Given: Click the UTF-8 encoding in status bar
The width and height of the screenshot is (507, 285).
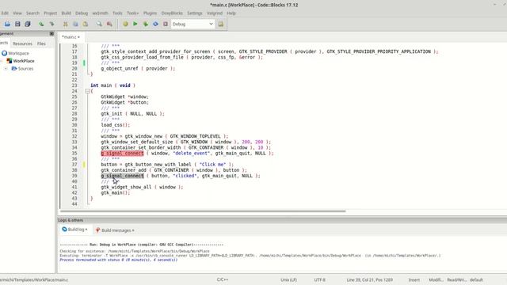Looking at the screenshot, I should click(319, 279).
